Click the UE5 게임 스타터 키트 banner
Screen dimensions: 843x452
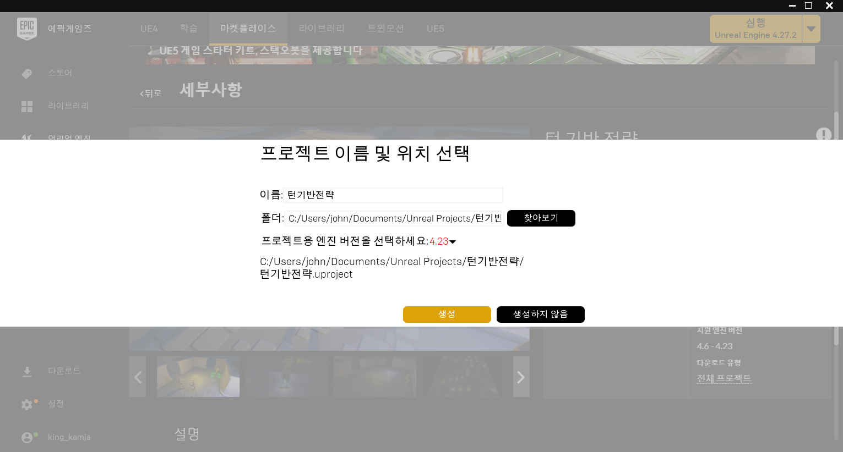(480, 55)
